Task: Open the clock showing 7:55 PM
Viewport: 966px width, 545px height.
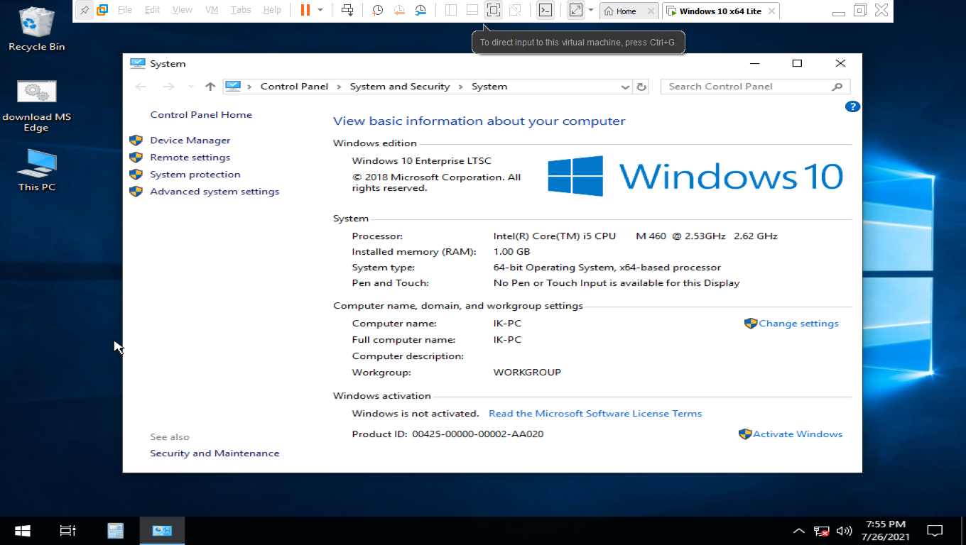Action: [x=885, y=531]
